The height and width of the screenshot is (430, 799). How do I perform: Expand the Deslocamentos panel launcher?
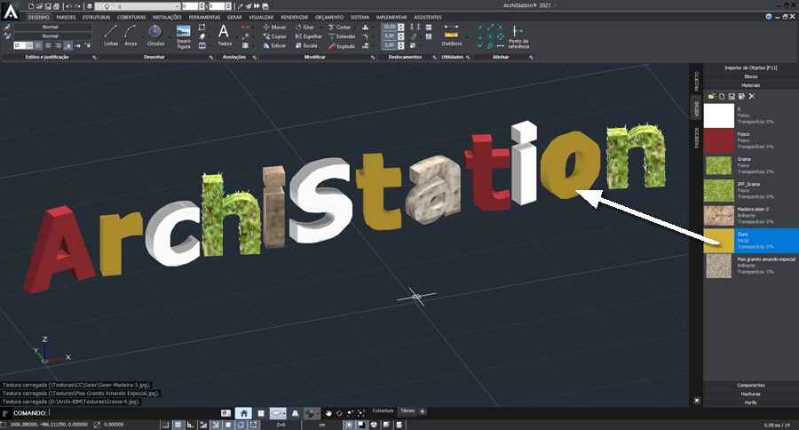(434, 57)
